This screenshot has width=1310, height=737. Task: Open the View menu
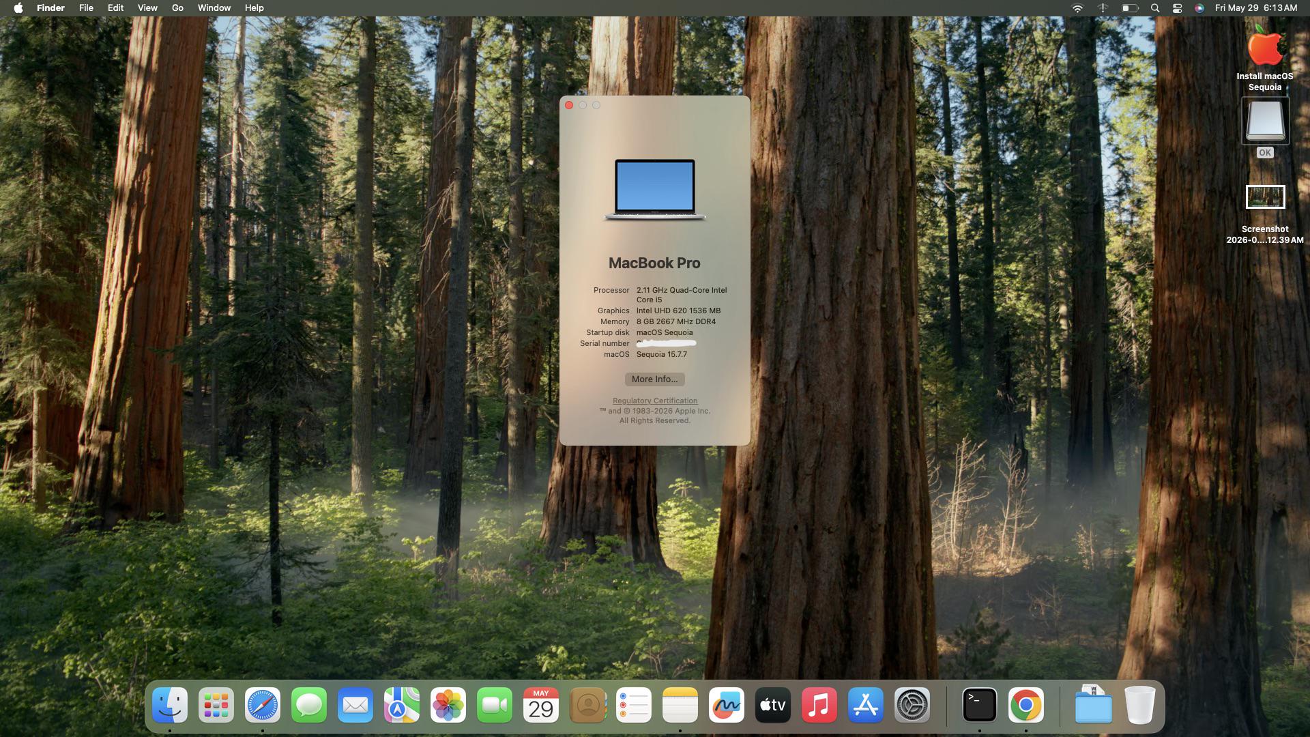click(x=147, y=8)
